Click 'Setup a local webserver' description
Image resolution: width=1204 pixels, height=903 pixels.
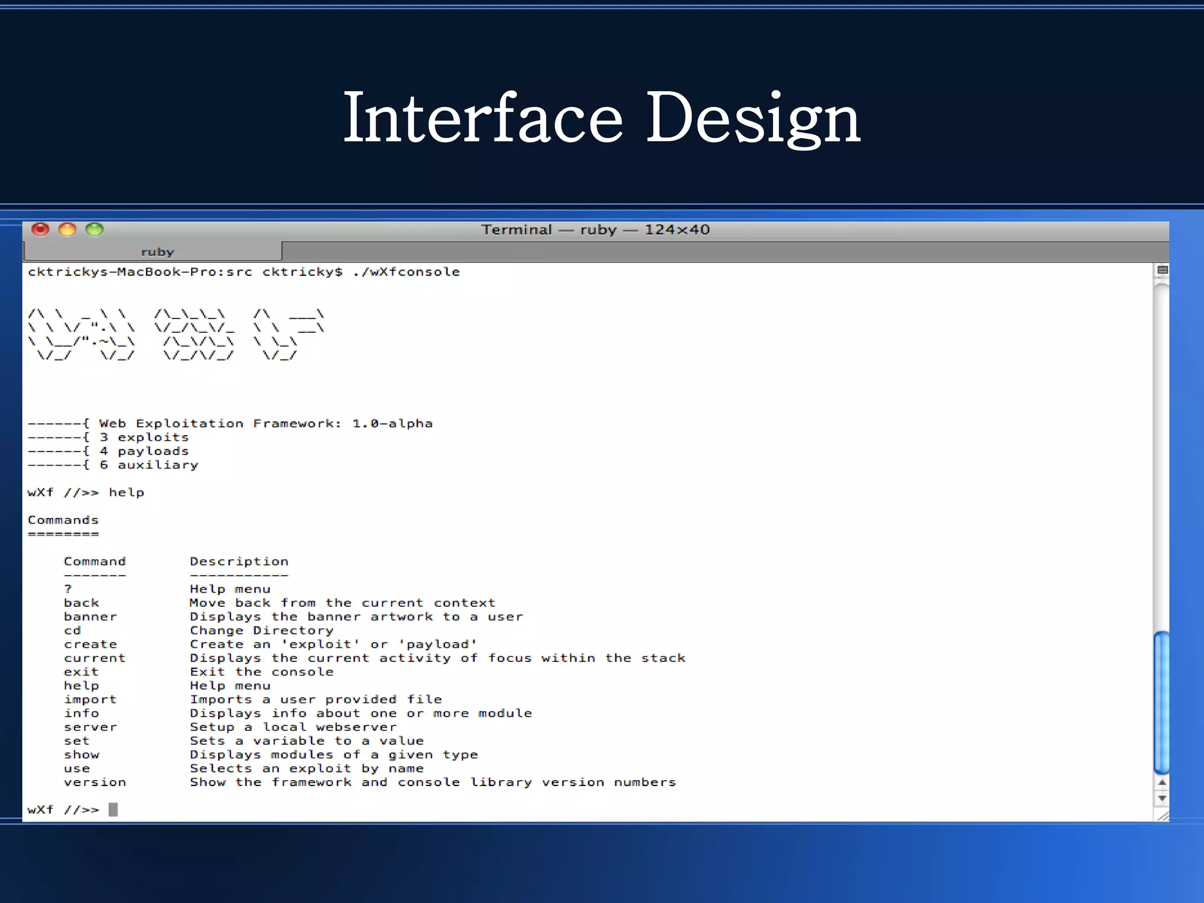click(293, 727)
